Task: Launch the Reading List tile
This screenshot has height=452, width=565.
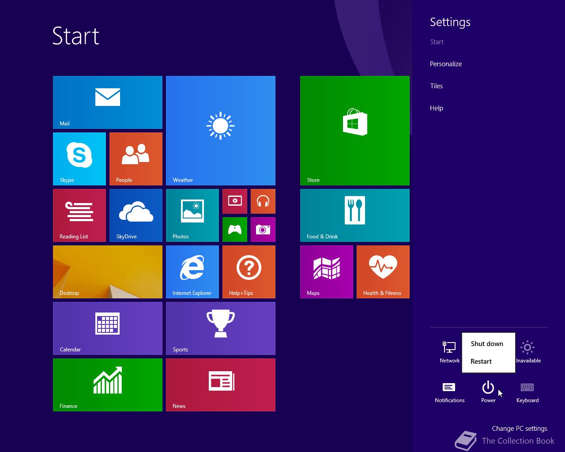Action: pos(79,215)
